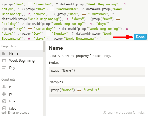Insert the constant pi
This screenshot has height=116, width=148.
point(22,94)
